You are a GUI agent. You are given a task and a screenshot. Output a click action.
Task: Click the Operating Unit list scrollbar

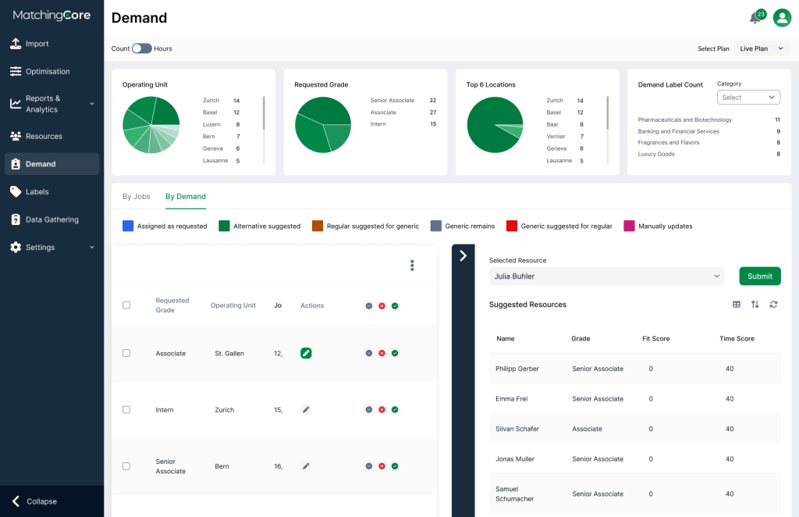(x=264, y=112)
